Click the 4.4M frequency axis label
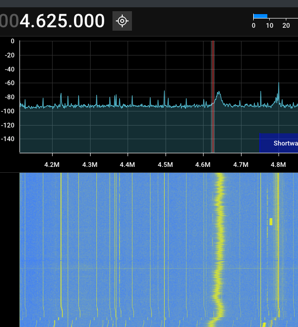Image resolution: width=298 pixels, height=327 pixels. (128, 165)
